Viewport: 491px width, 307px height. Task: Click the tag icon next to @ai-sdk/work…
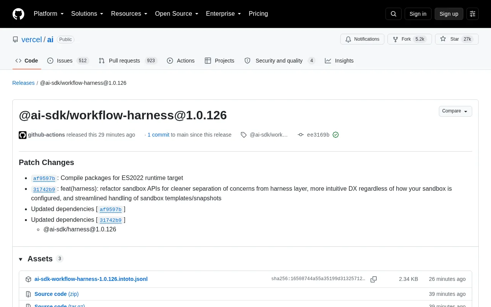click(244, 135)
